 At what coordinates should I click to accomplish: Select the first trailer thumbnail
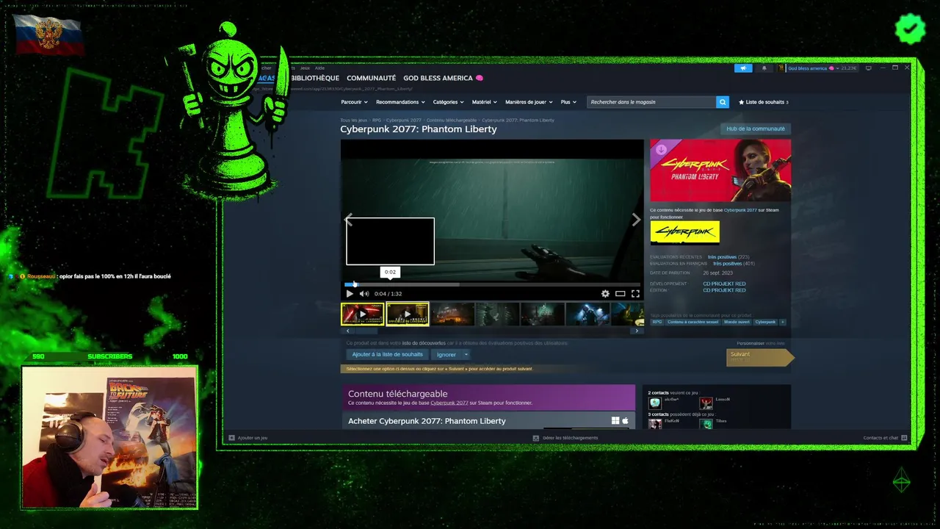363,314
